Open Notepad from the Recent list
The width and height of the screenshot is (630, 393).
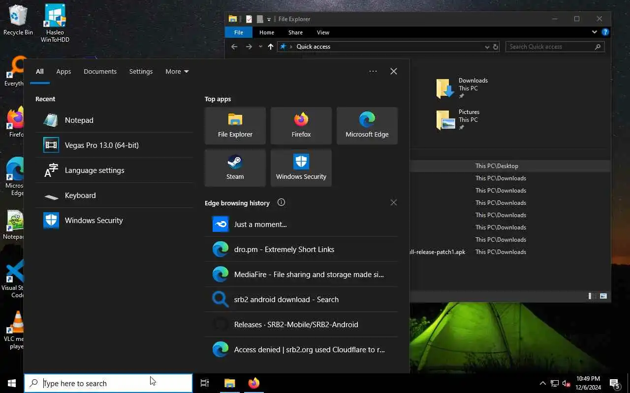click(114, 120)
